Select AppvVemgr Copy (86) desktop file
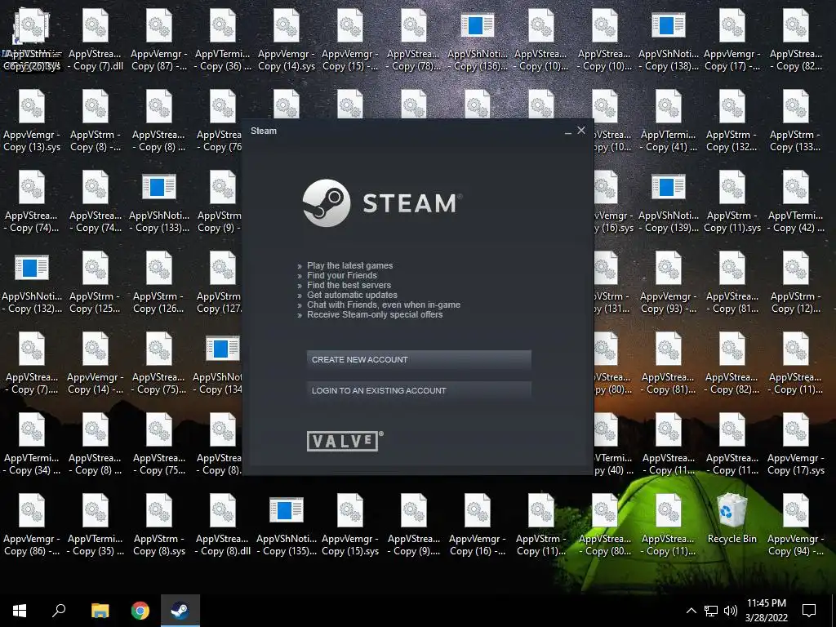Screen dimensions: 836x627 coord(32,526)
